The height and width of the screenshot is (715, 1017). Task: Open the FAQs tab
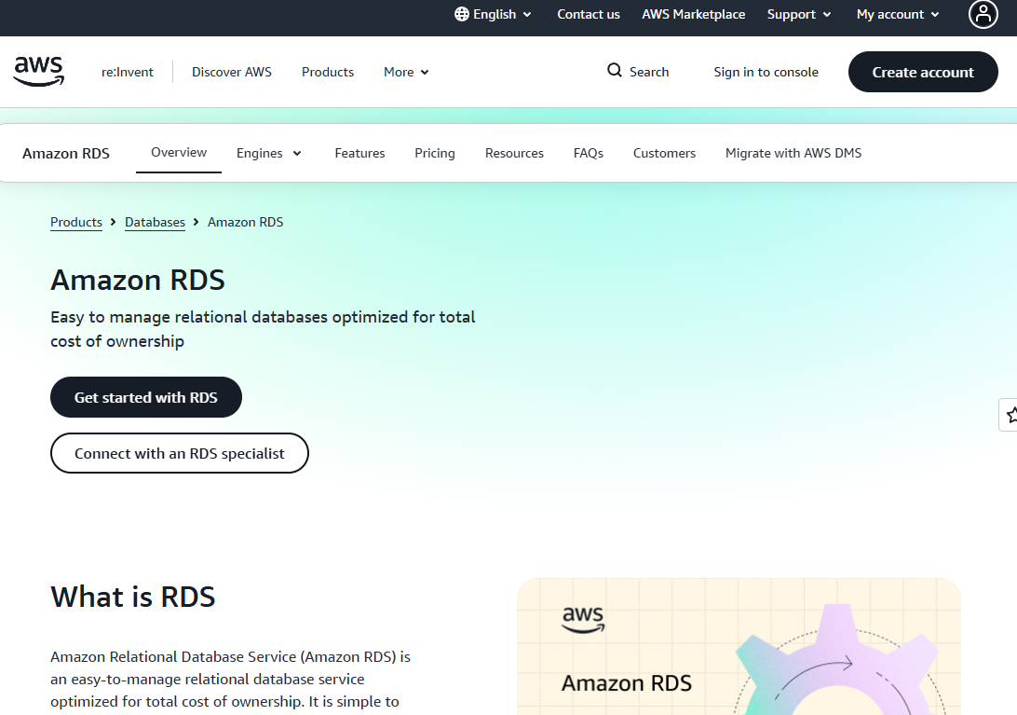pyautogui.click(x=589, y=153)
